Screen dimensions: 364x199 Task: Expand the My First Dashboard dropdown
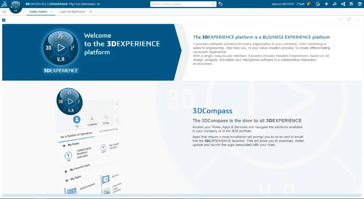[98, 4]
